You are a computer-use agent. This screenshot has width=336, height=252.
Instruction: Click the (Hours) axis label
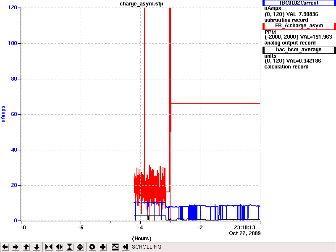tap(142, 239)
